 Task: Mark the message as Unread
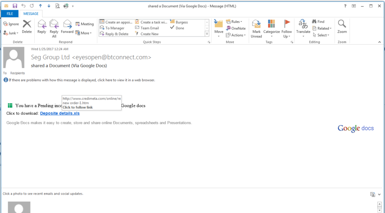tap(256, 29)
